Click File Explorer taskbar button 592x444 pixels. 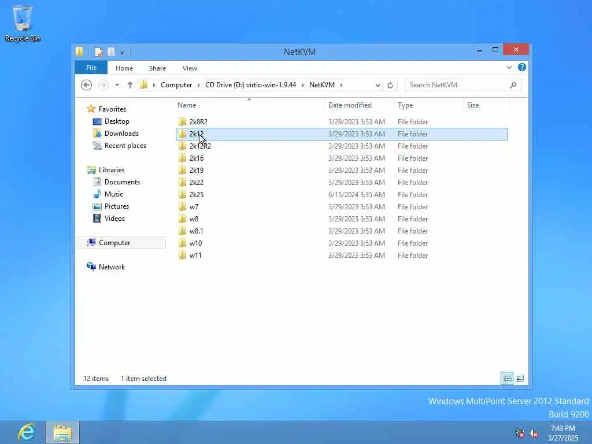(x=62, y=432)
